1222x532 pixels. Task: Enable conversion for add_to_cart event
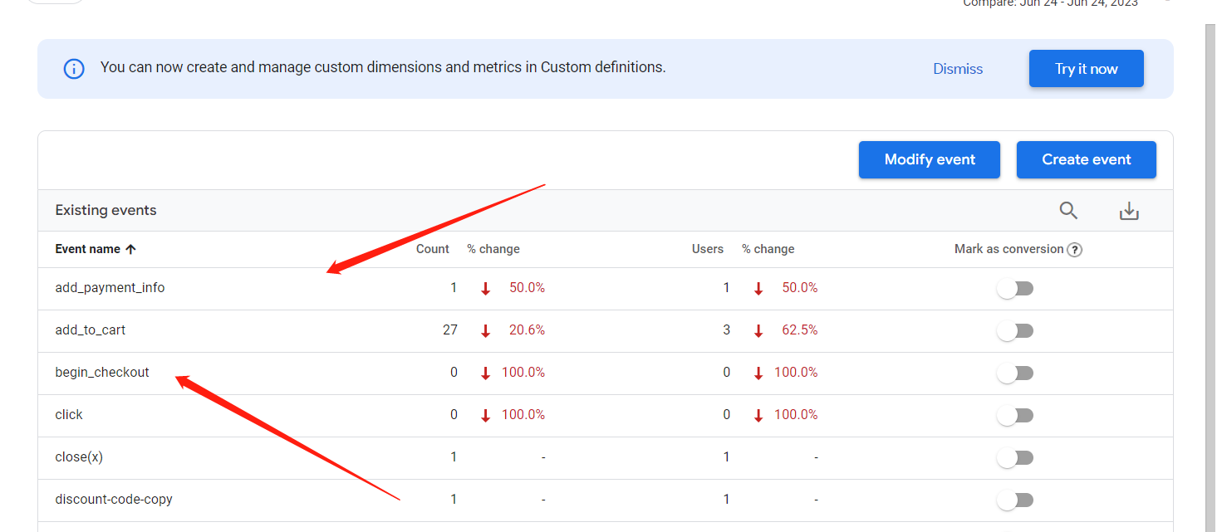tap(1015, 331)
